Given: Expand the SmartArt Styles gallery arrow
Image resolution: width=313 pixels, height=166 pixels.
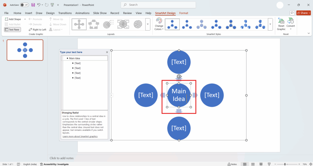Looking at the screenshot, I should (270, 24).
